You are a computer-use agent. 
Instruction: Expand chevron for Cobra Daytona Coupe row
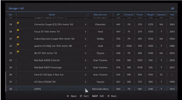(x=85, y=39)
